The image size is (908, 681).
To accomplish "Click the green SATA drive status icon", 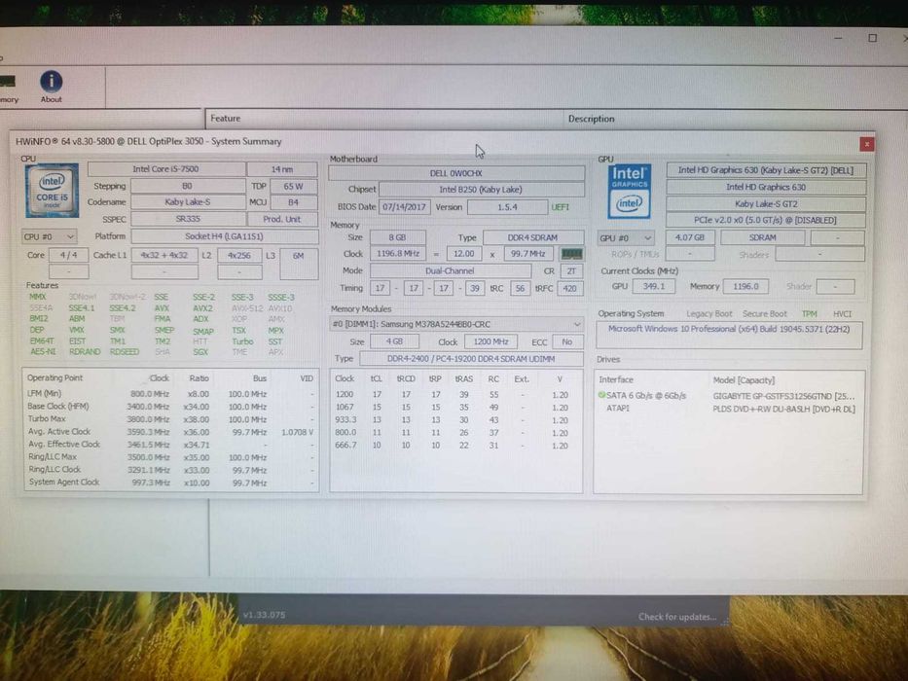I will (601, 396).
